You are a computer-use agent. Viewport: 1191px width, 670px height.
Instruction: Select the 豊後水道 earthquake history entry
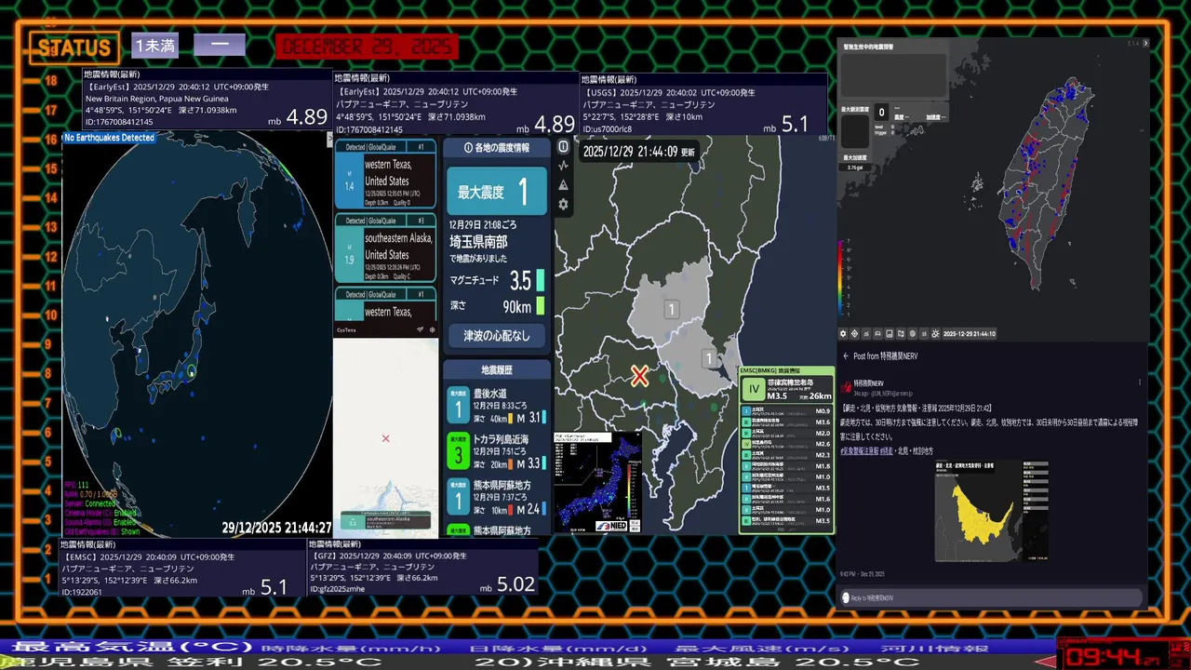[497, 406]
